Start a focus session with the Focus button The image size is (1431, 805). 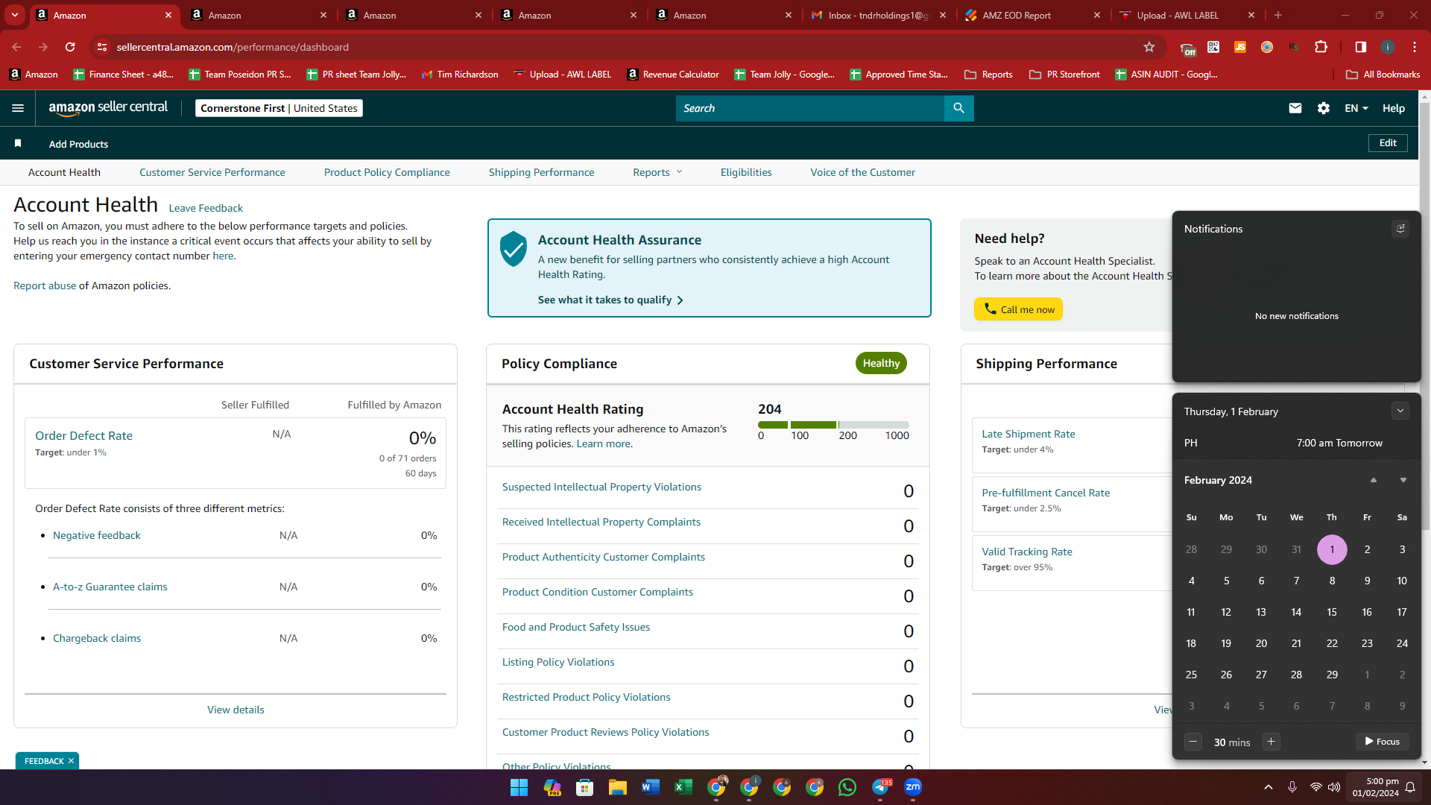click(1383, 742)
